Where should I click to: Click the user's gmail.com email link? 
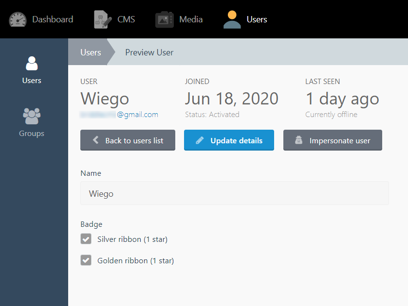click(x=119, y=115)
